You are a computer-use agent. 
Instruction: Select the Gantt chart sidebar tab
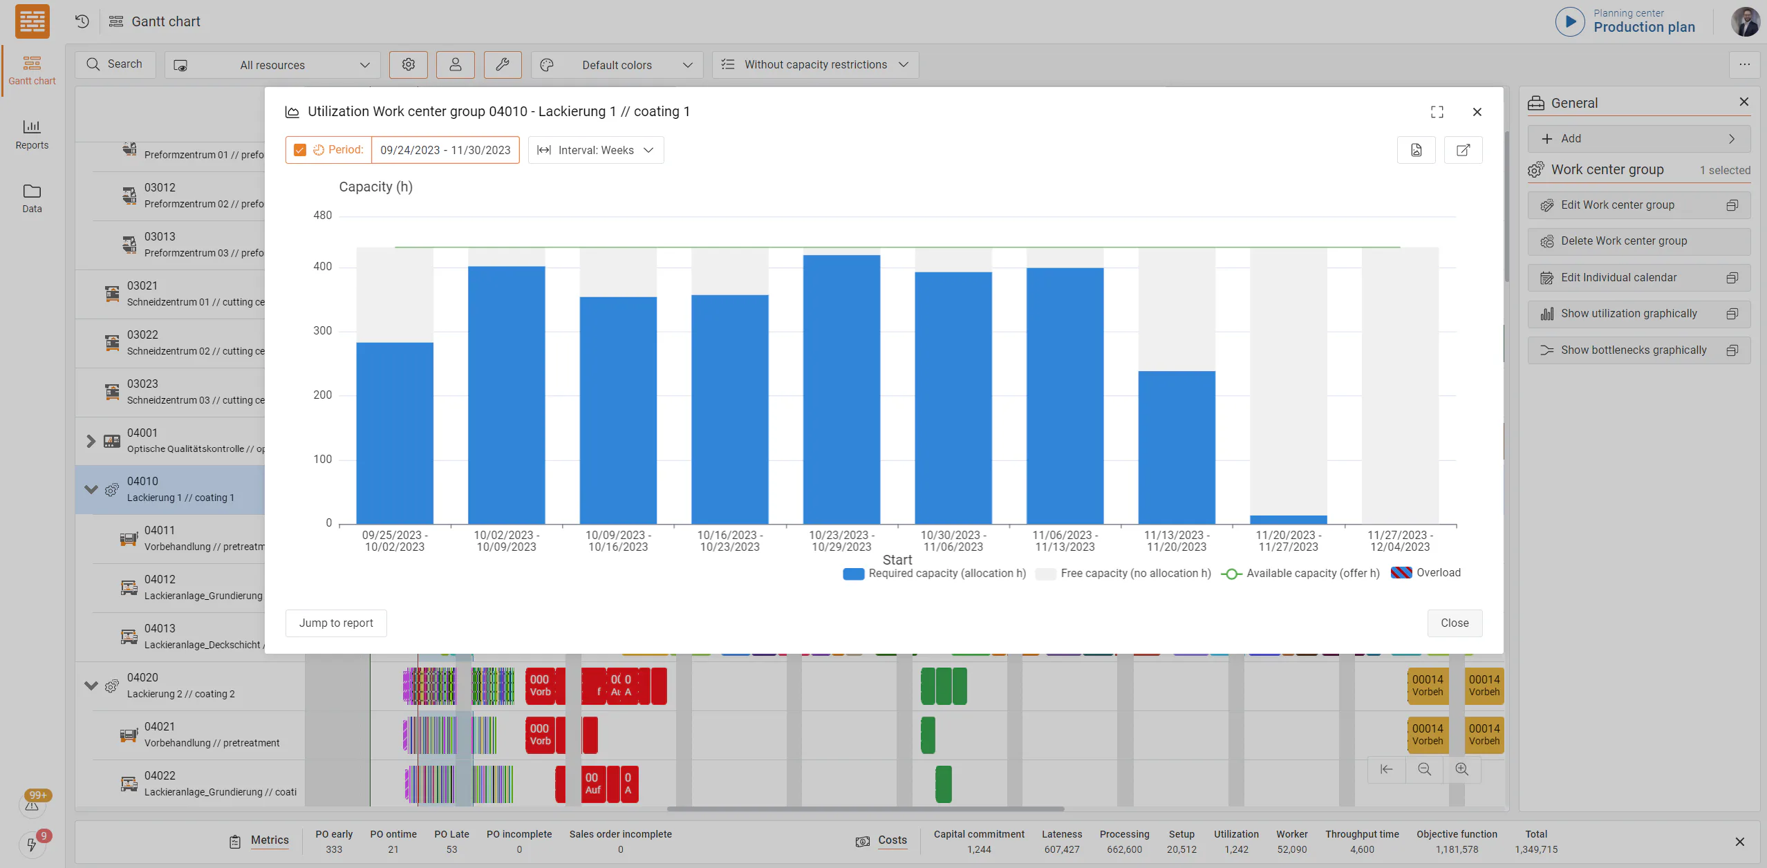pyautogui.click(x=32, y=70)
